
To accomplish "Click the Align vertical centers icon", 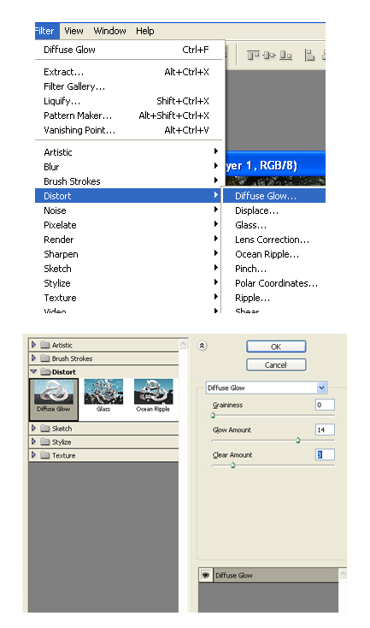I will 270,56.
